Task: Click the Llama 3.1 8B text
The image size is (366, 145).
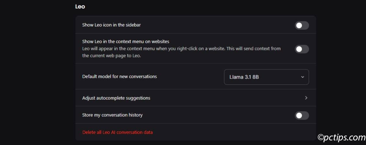Action: coord(244,77)
